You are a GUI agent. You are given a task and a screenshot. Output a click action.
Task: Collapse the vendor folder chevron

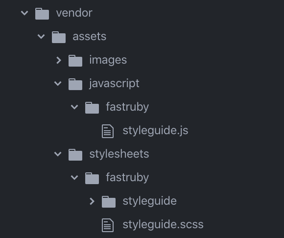(x=24, y=13)
